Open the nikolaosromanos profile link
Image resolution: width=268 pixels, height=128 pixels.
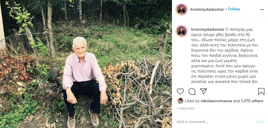[x=216, y=101]
